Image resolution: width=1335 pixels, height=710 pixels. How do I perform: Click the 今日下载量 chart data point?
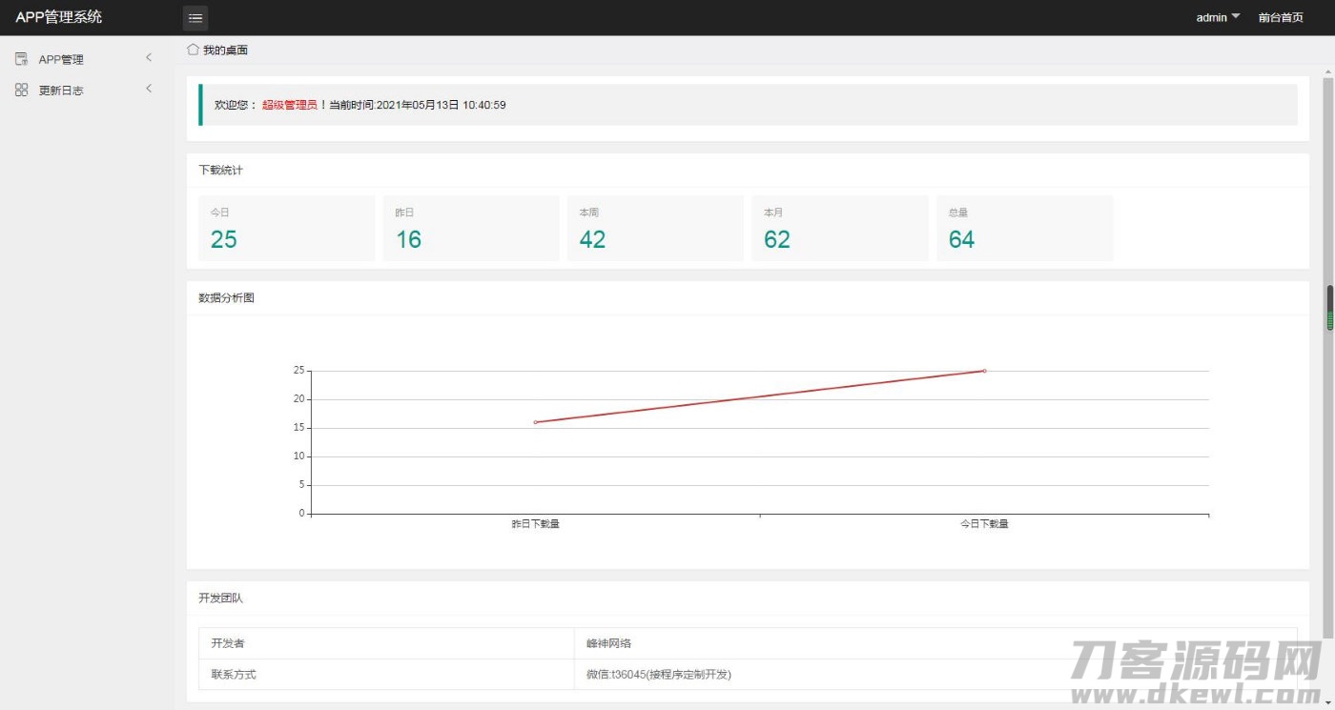click(984, 371)
